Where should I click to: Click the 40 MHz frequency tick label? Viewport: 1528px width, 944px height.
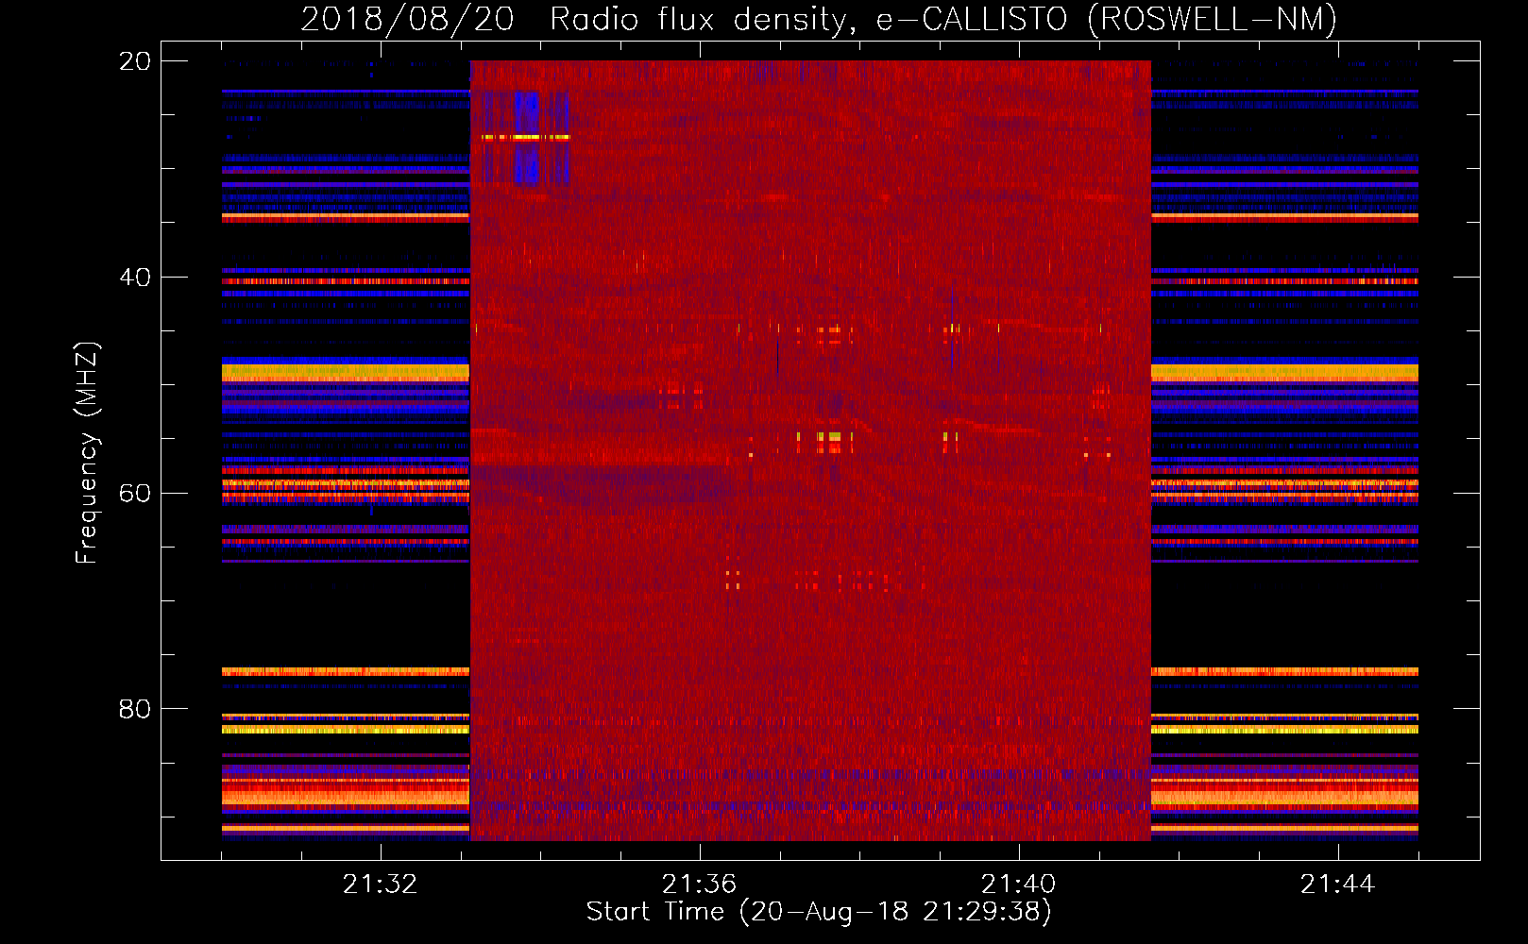pos(134,278)
